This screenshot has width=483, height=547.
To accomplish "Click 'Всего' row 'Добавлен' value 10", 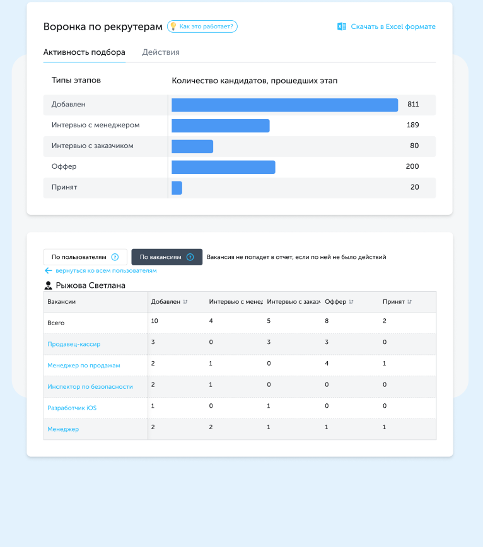I will (154, 321).
